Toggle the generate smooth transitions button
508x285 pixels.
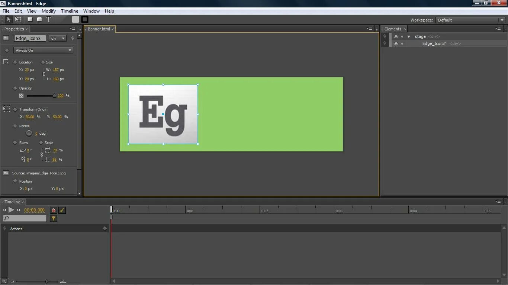(x=62, y=210)
